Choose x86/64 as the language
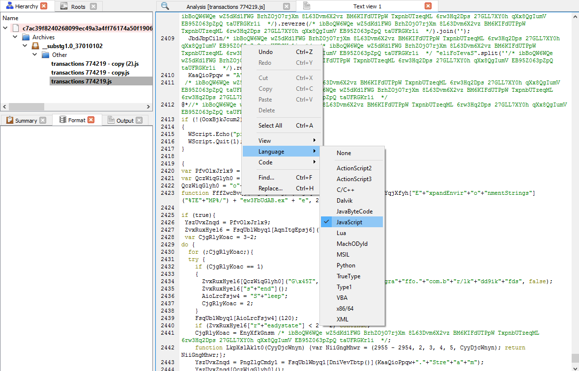Screen dimensions: 579x371 coord(352,308)
